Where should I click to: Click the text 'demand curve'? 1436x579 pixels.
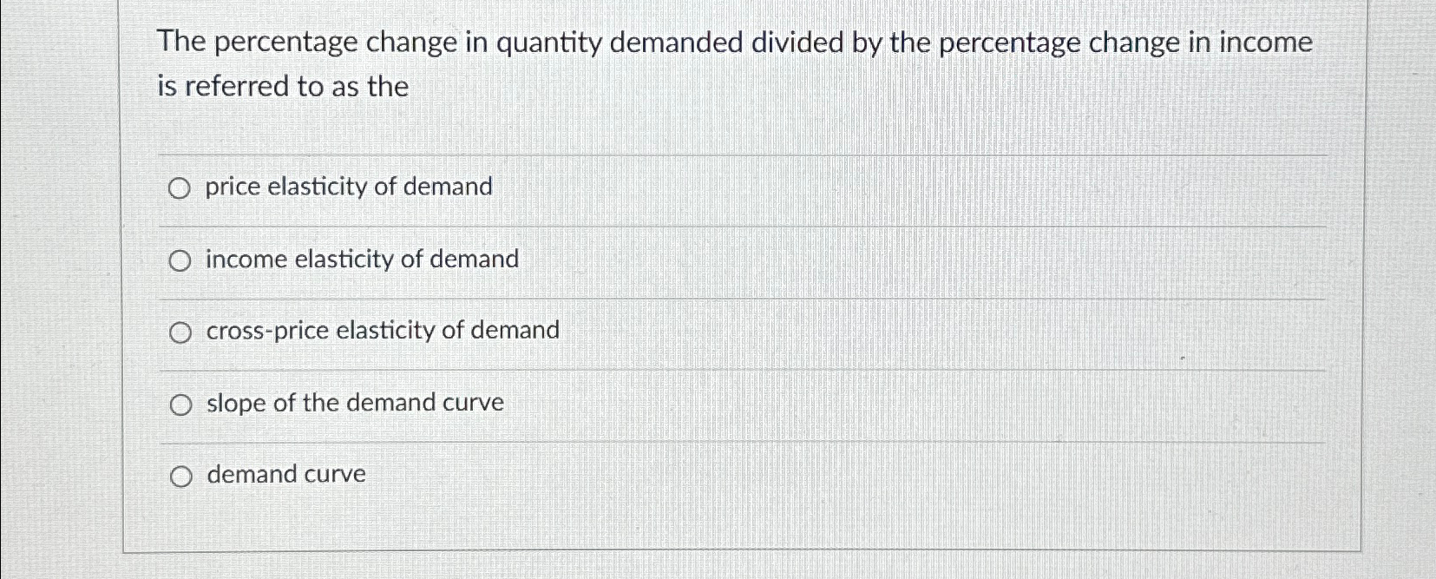tap(284, 474)
